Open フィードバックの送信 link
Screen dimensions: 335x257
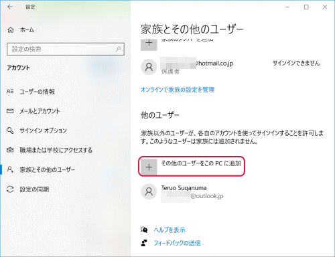[177, 243]
